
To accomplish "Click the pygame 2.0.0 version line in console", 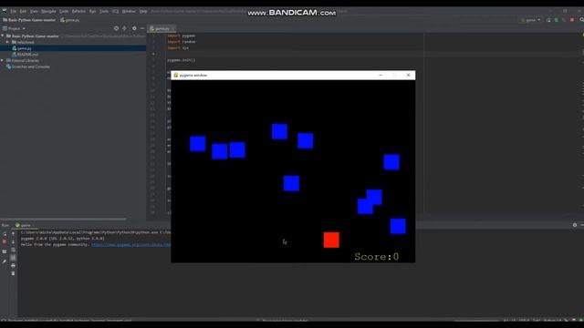I will pyautogui.click(x=63, y=239).
